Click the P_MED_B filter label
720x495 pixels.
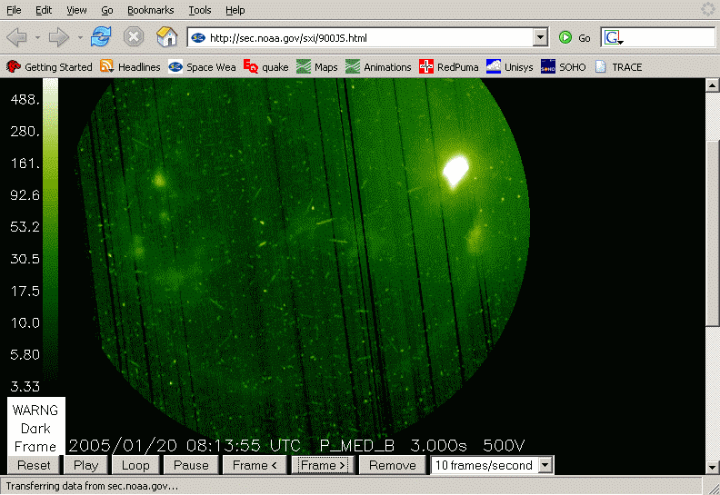[356, 445]
